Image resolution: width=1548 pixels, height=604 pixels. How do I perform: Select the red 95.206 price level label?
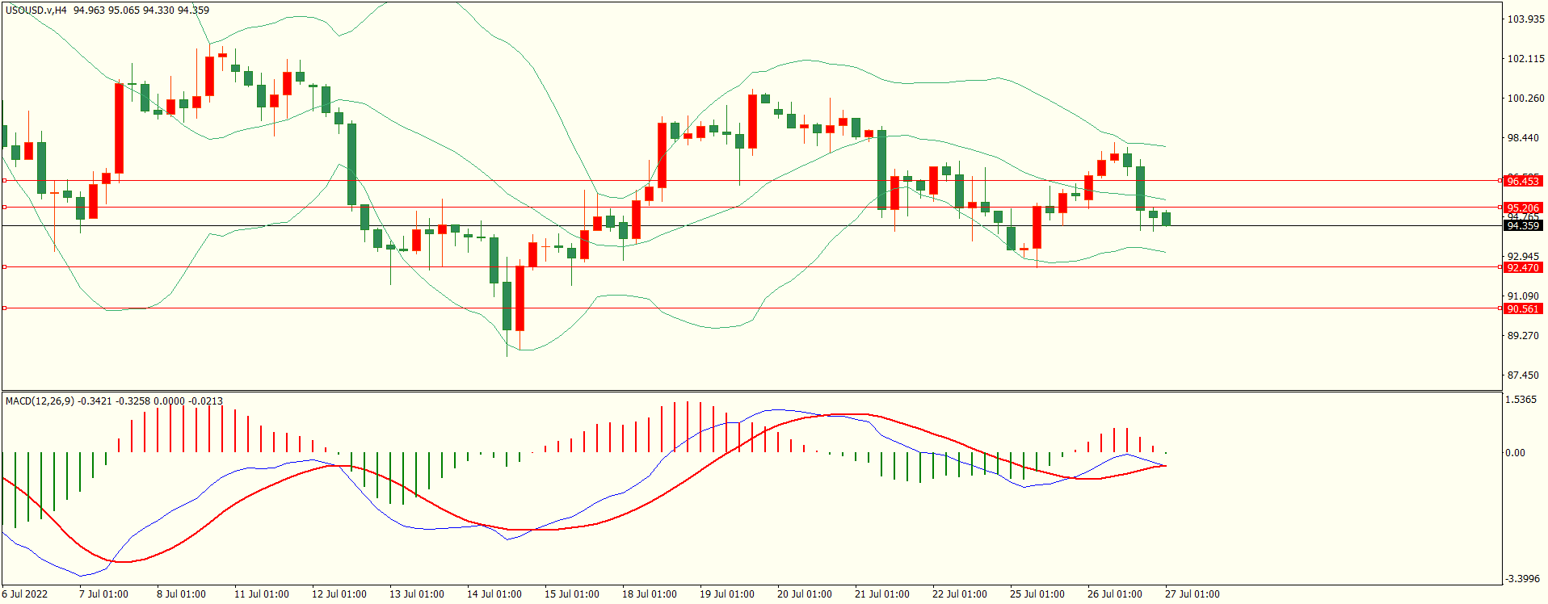pyautogui.click(x=1523, y=208)
